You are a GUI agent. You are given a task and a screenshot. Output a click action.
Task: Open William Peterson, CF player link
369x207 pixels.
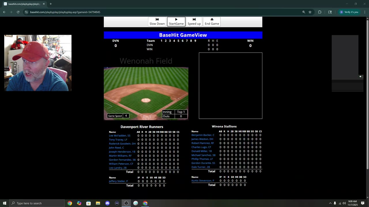pyautogui.click(x=121, y=164)
